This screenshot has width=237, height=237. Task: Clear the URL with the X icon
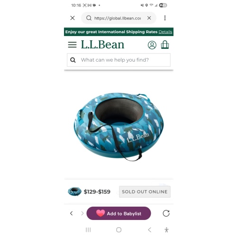[x=149, y=18]
